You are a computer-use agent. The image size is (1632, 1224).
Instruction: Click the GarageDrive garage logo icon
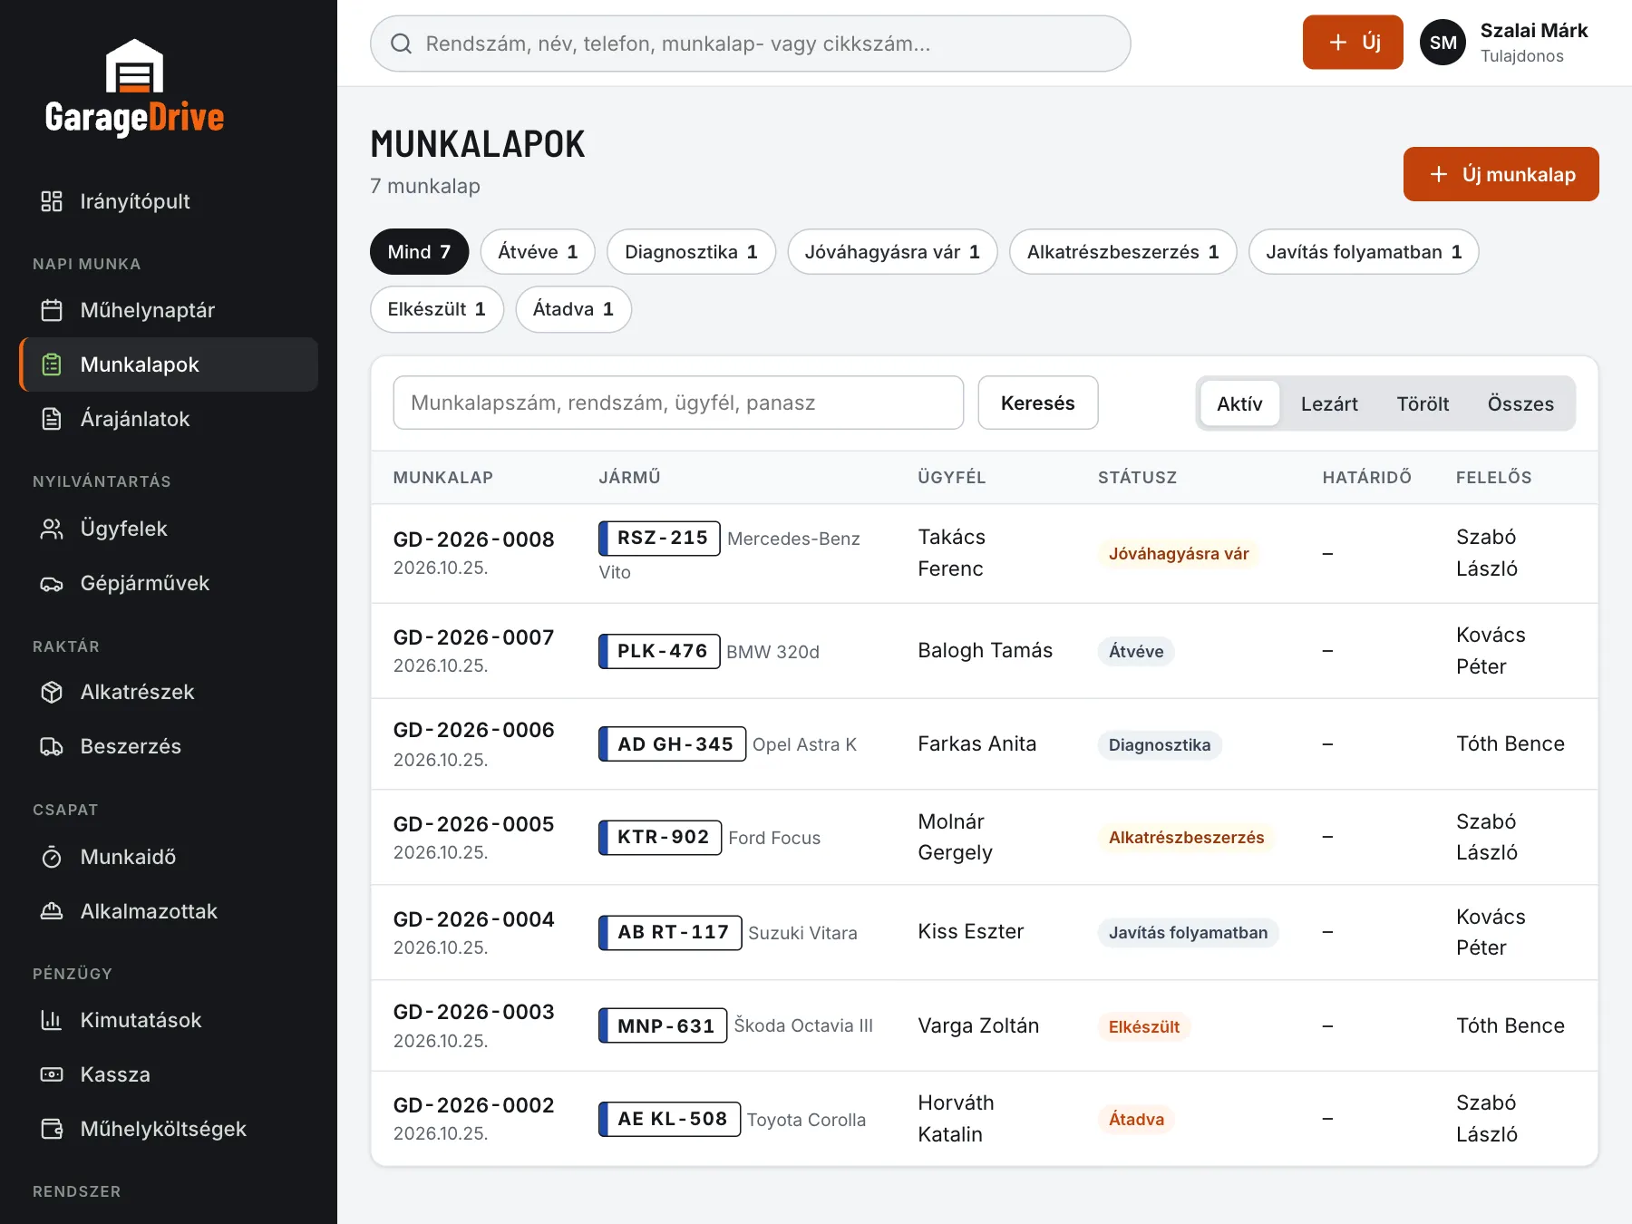click(134, 66)
